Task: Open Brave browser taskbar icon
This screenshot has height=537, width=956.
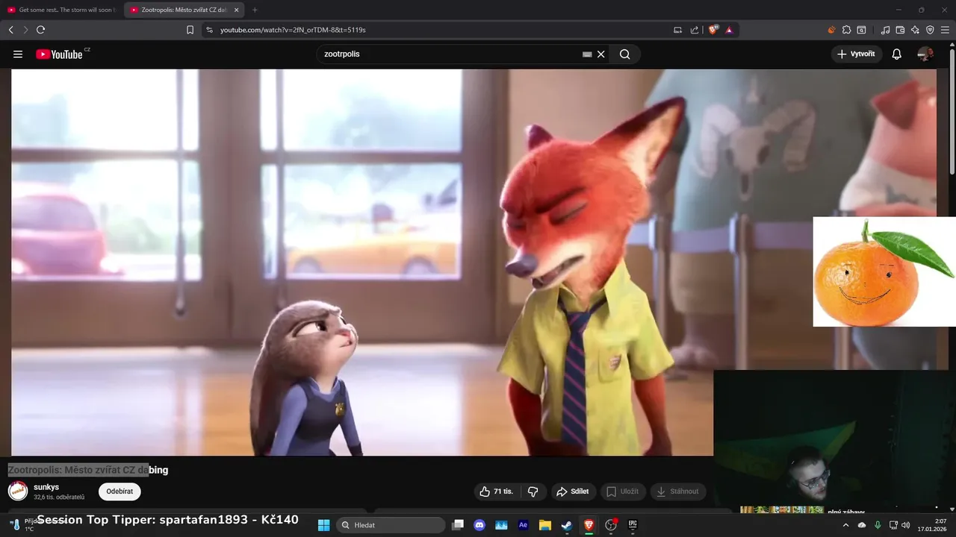Action: click(x=589, y=525)
